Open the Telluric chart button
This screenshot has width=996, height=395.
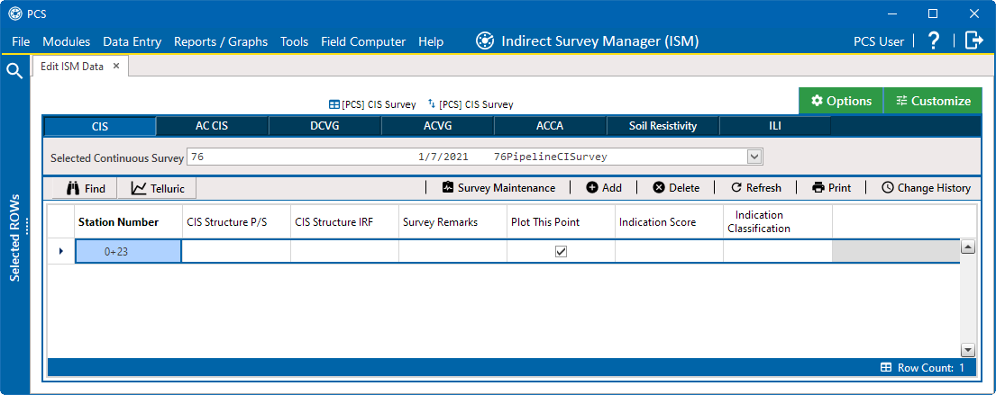[x=157, y=188]
